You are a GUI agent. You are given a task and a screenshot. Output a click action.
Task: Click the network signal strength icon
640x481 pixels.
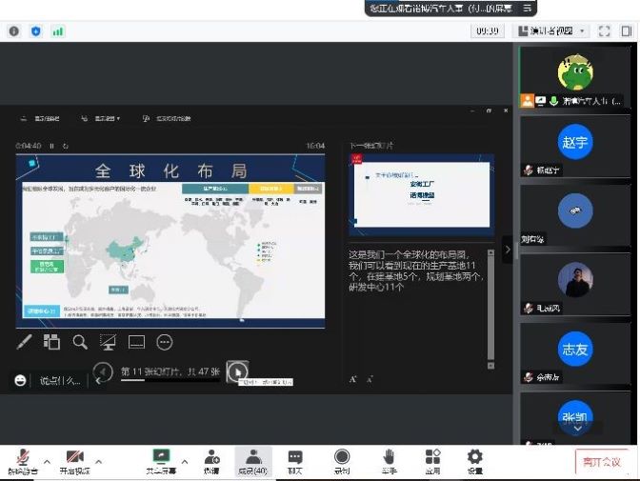click(x=58, y=30)
